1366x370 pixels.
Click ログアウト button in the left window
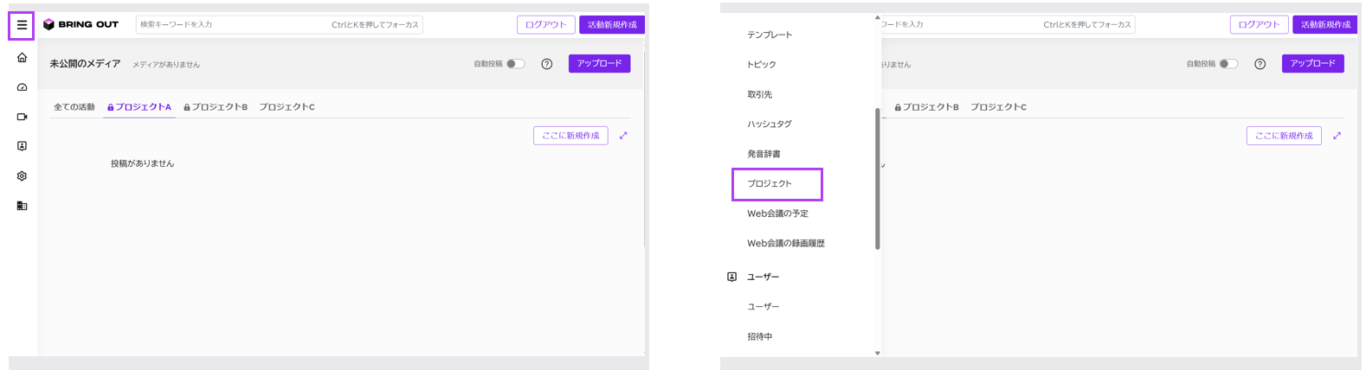[545, 25]
